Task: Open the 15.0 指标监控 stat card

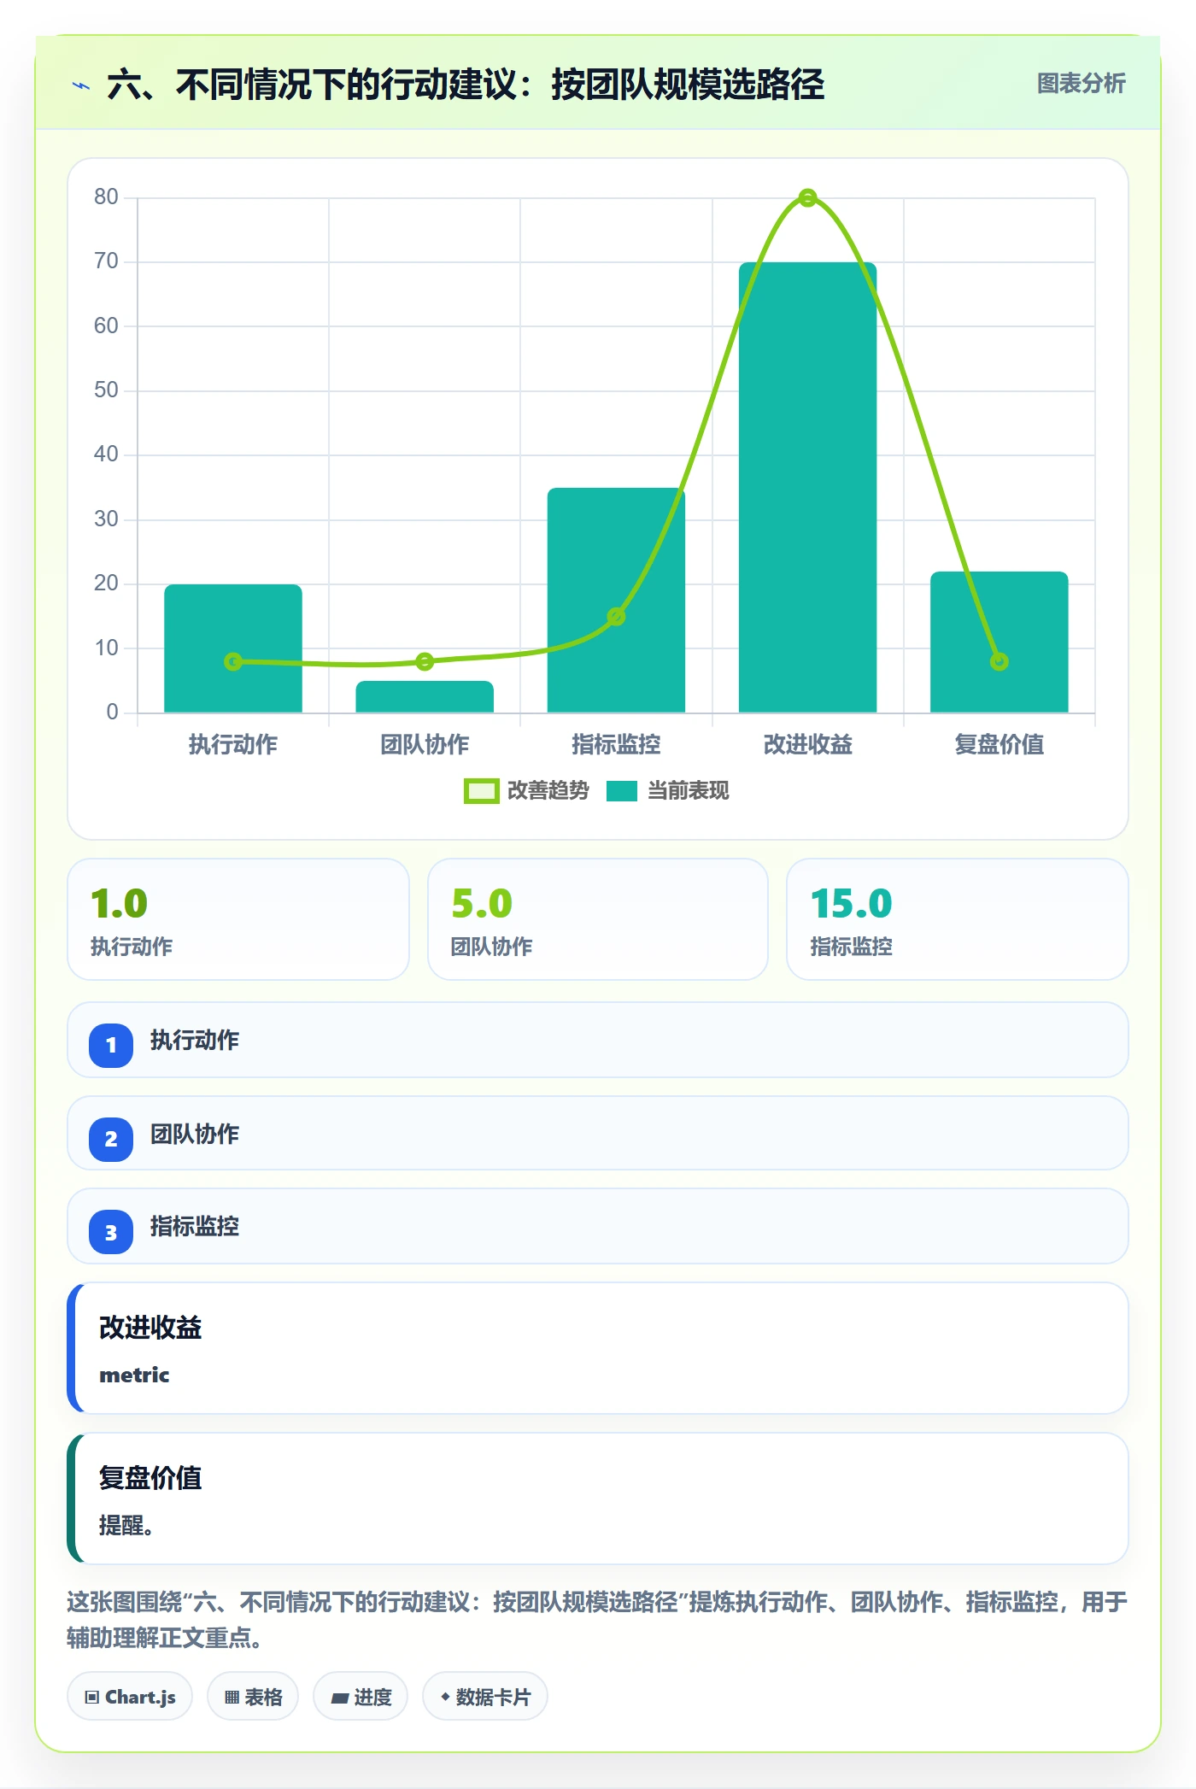Action: pos(958,919)
